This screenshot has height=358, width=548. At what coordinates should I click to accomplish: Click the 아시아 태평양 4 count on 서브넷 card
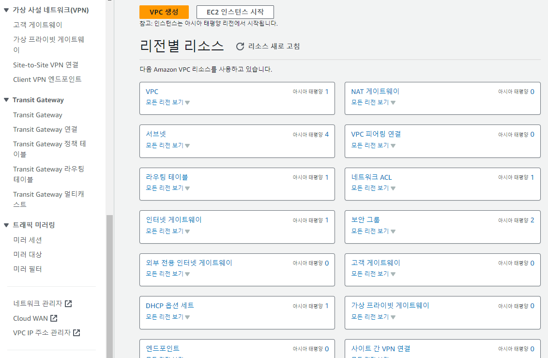pos(311,134)
